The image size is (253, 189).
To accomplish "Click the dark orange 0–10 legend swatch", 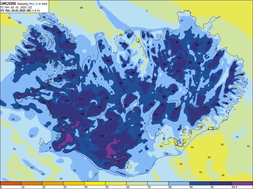I will [x=11, y=183].
